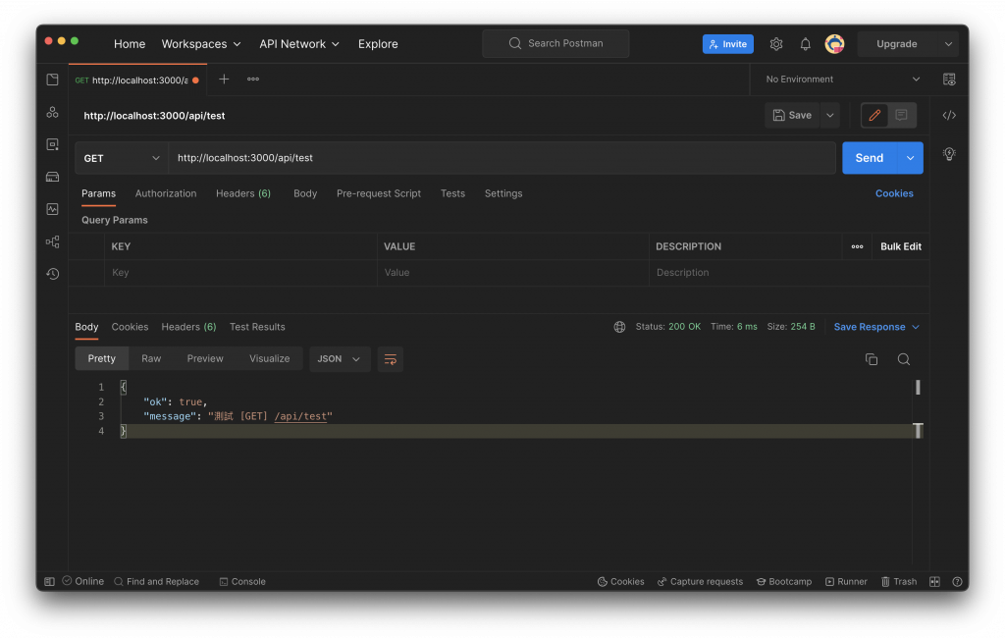The width and height of the screenshot is (1005, 639).
Task: Open the Console in status bar
Action: click(x=242, y=581)
